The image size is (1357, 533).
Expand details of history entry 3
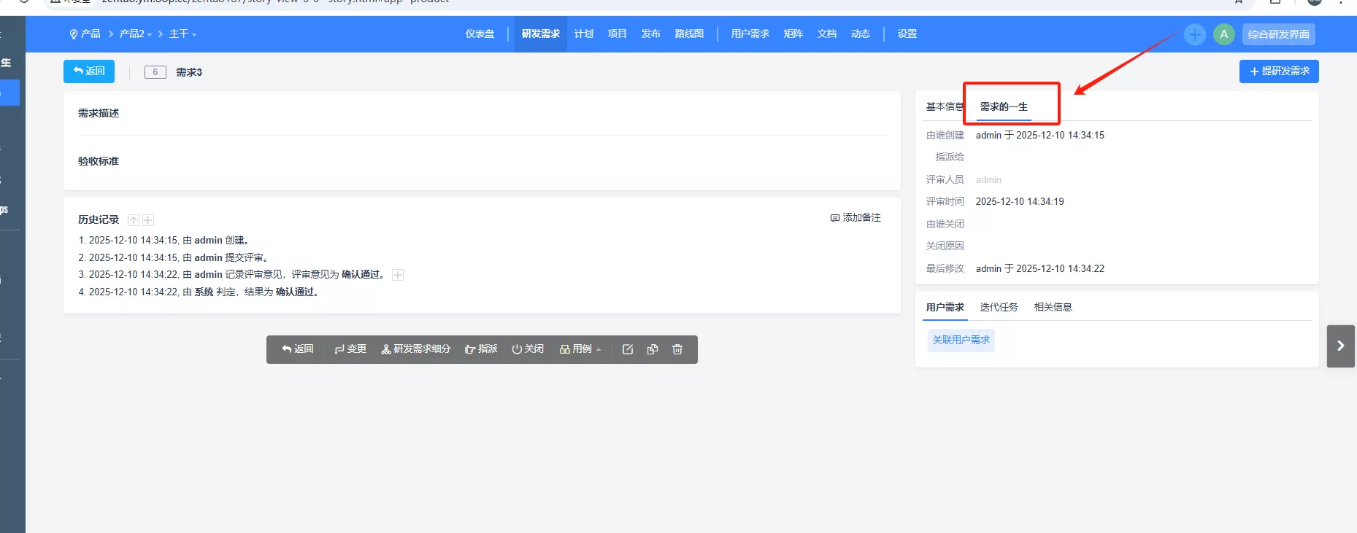pos(398,275)
